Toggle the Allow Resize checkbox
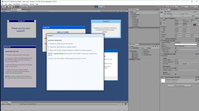Screen dimensions: 199x111 (176, 74)
